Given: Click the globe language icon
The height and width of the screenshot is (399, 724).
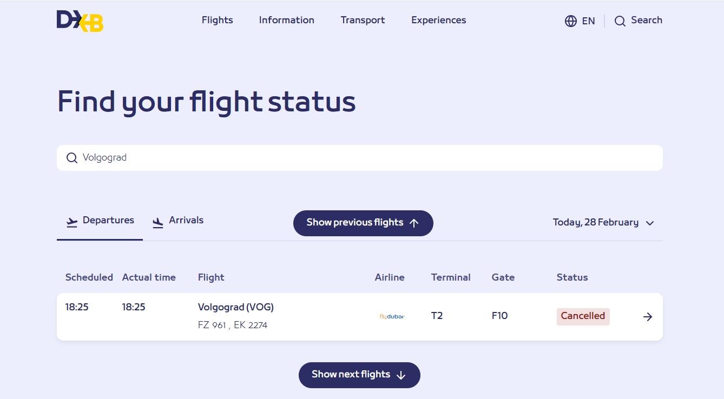Looking at the screenshot, I should click(570, 21).
